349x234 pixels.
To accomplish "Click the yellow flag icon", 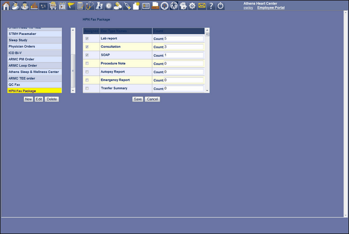I will pos(71,5).
